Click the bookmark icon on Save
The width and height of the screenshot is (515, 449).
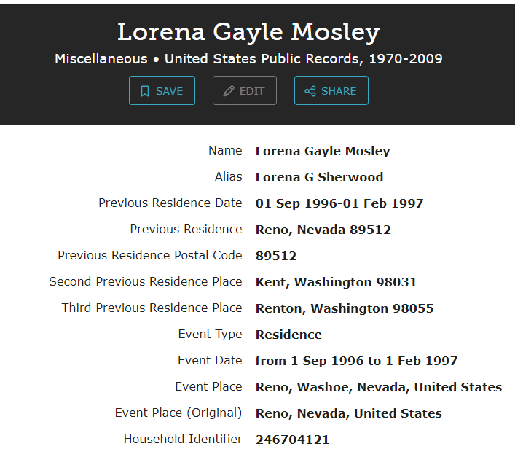point(145,91)
